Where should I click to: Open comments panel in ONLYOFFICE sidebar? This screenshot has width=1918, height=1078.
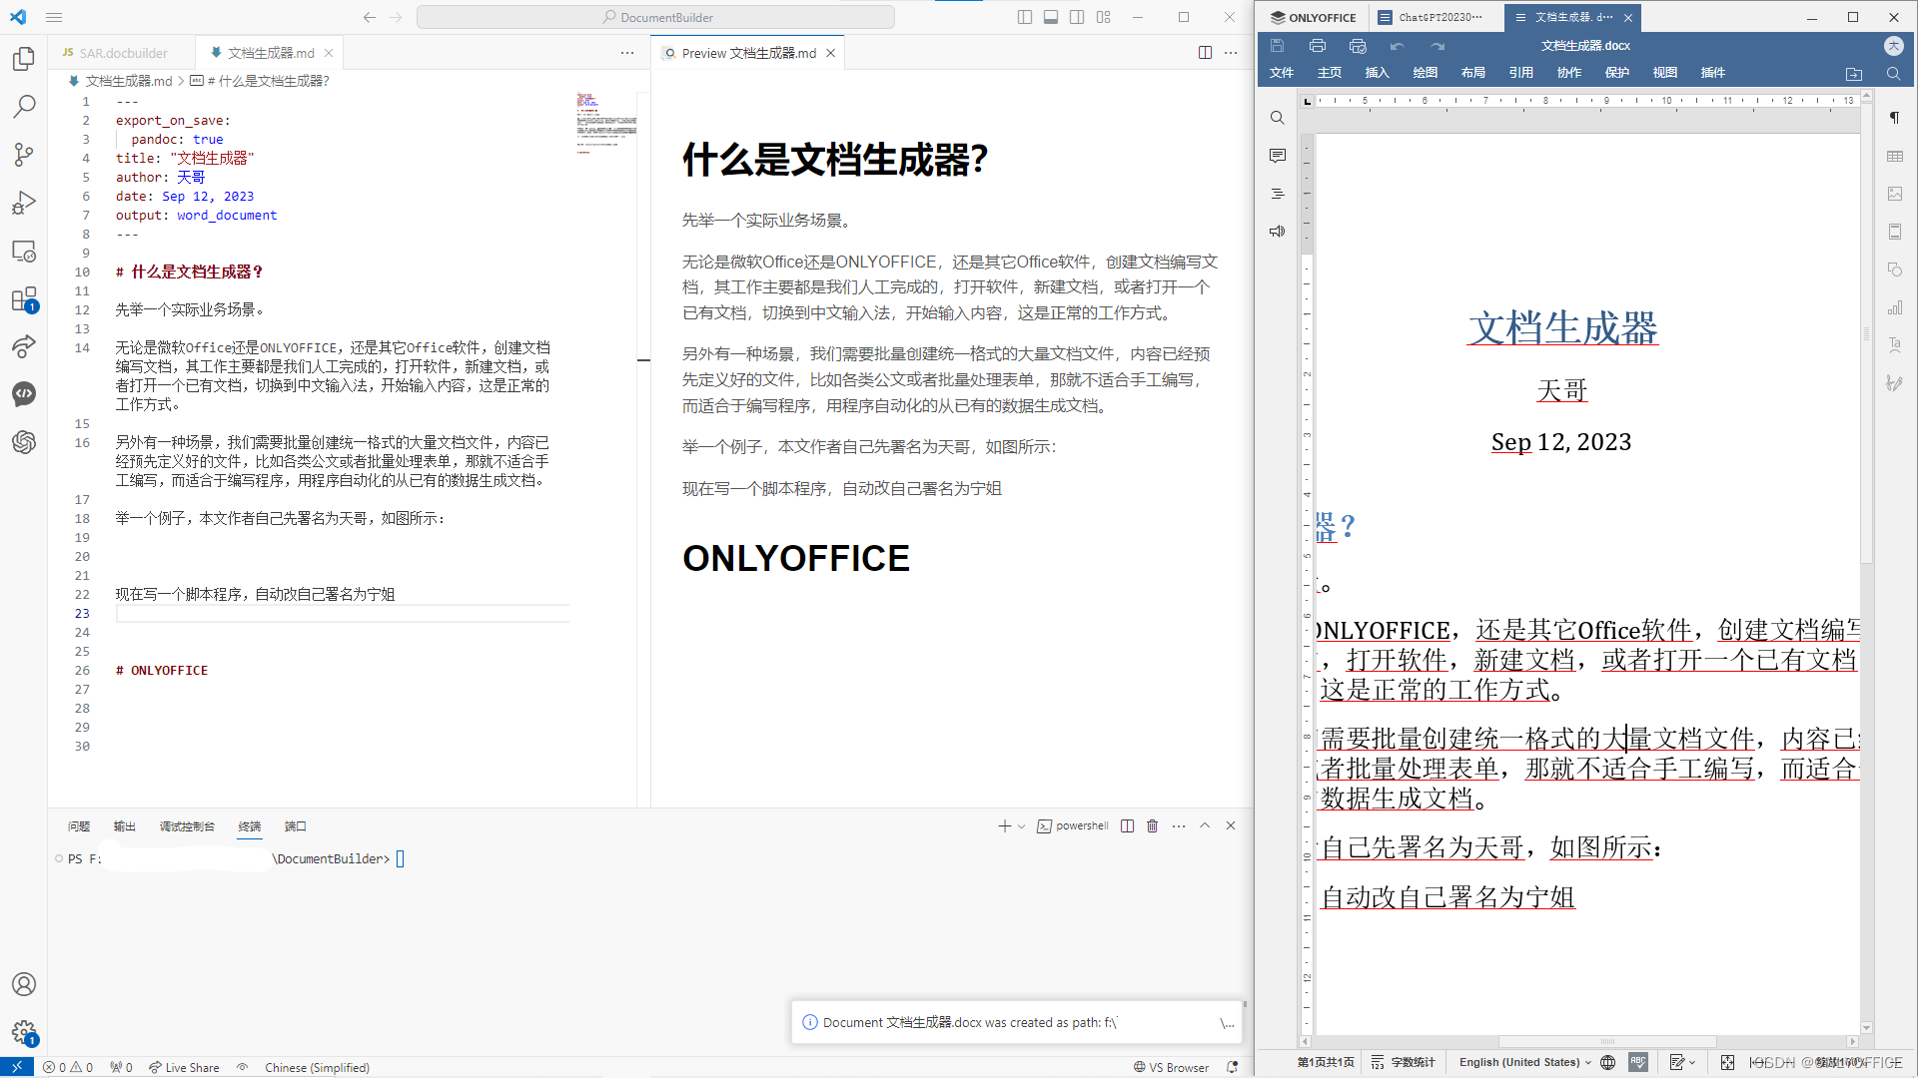[1277, 156]
